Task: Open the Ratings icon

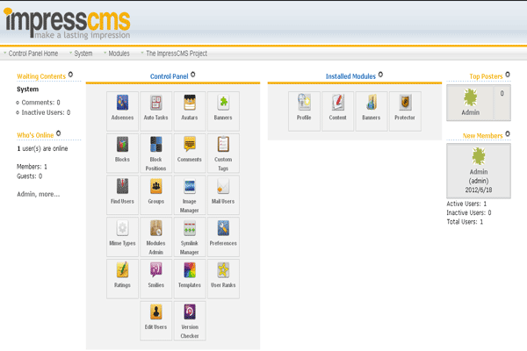Action: [x=122, y=279]
